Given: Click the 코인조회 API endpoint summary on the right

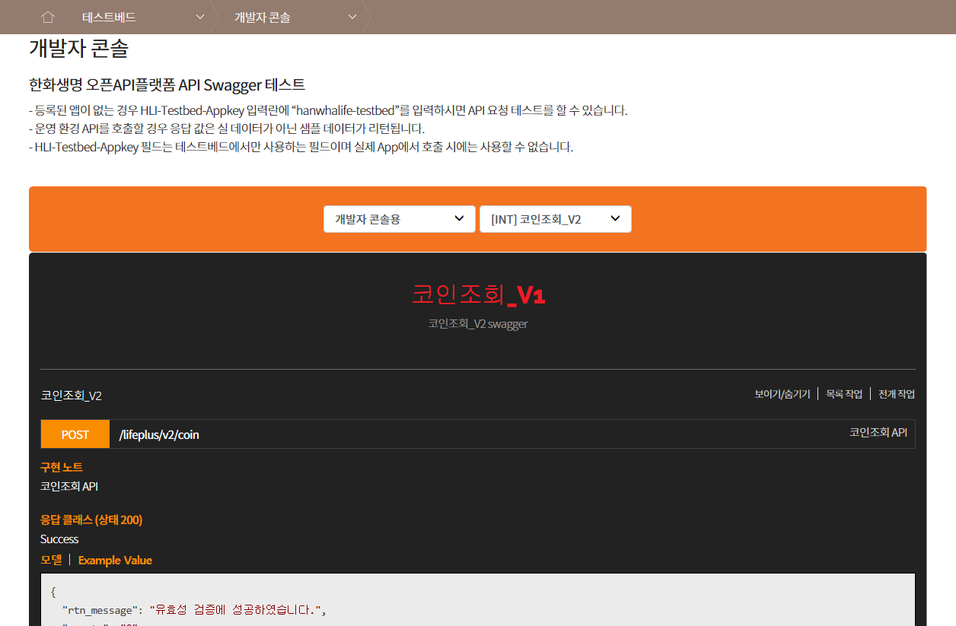Looking at the screenshot, I should pos(878,432).
